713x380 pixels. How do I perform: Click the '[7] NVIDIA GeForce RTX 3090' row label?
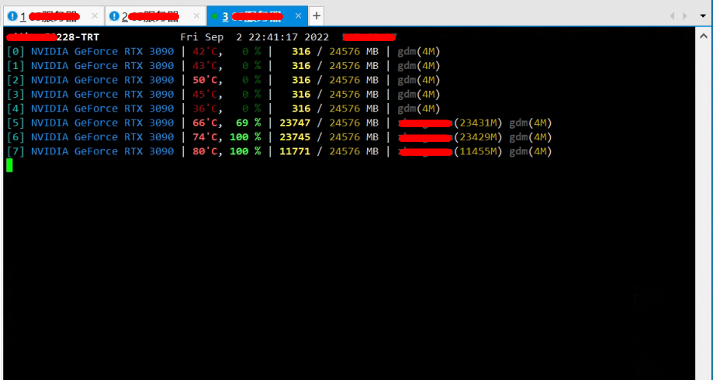coord(90,151)
